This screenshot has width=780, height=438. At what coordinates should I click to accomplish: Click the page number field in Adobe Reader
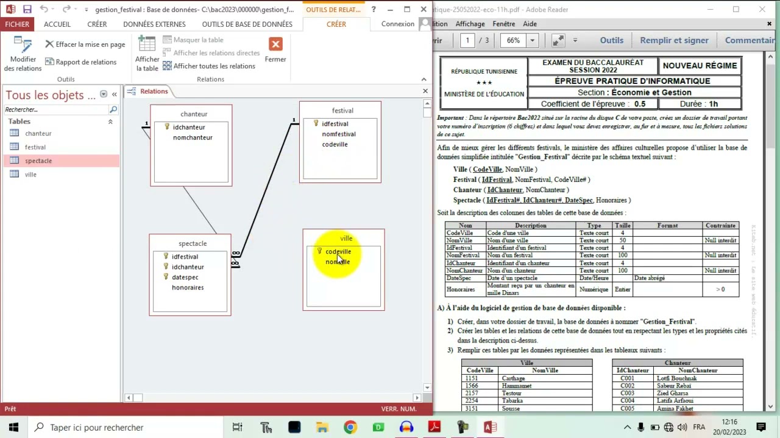click(x=468, y=40)
